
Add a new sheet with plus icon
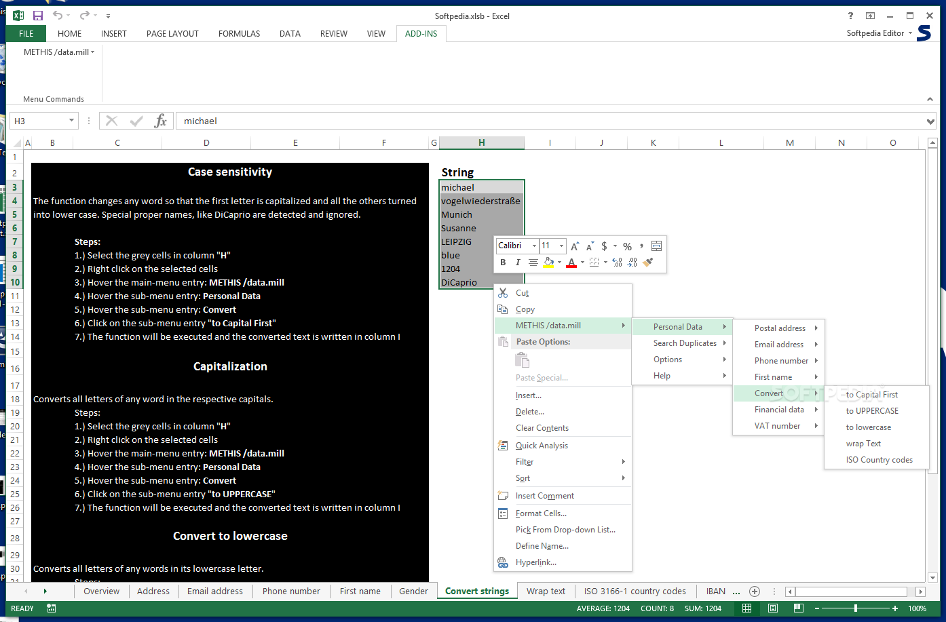coord(754,591)
